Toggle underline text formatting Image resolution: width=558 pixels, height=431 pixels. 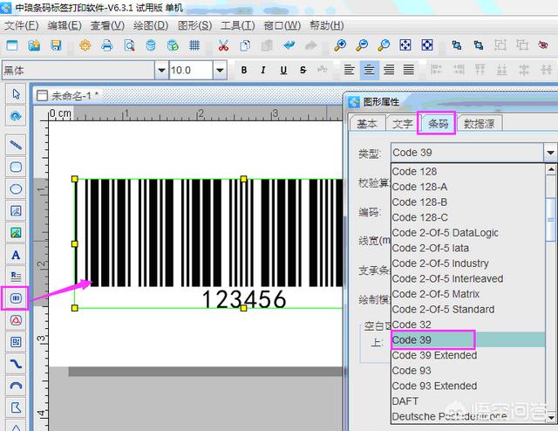(283, 70)
